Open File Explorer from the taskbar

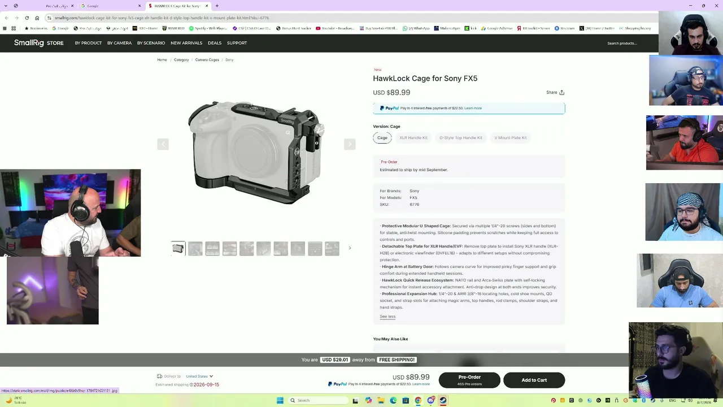tap(381, 400)
